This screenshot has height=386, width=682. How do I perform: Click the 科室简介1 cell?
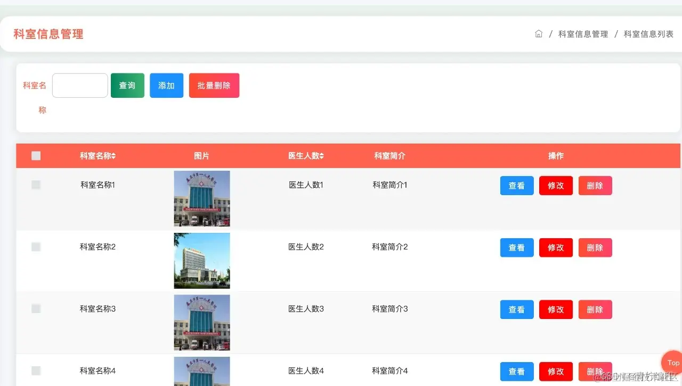[x=390, y=184]
